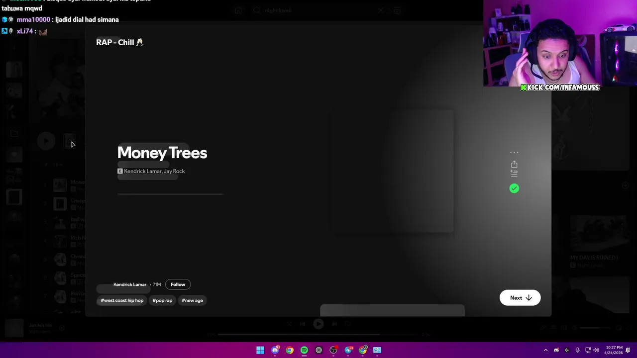637x358 pixels.
Task: Select the xLi74 username in the chat overlay
Action: [x=25, y=31]
